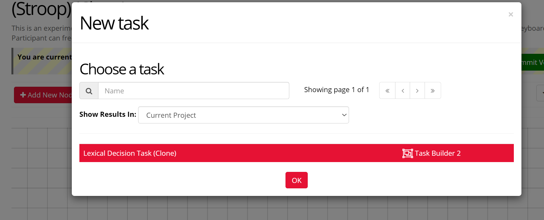The height and width of the screenshot is (220, 544).
Task: Click the magnifier search icon
Action: (89, 91)
